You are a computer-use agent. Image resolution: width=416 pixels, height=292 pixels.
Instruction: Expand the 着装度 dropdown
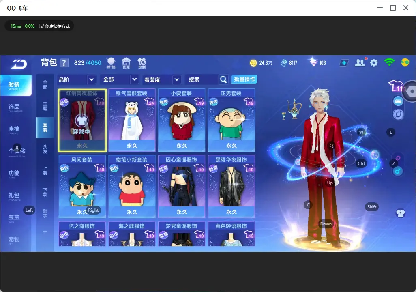pyautogui.click(x=162, y=79)
